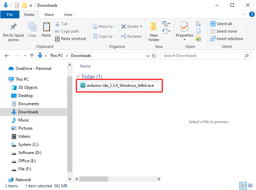Open Recent locations dropdown arrow

(25, 56)
